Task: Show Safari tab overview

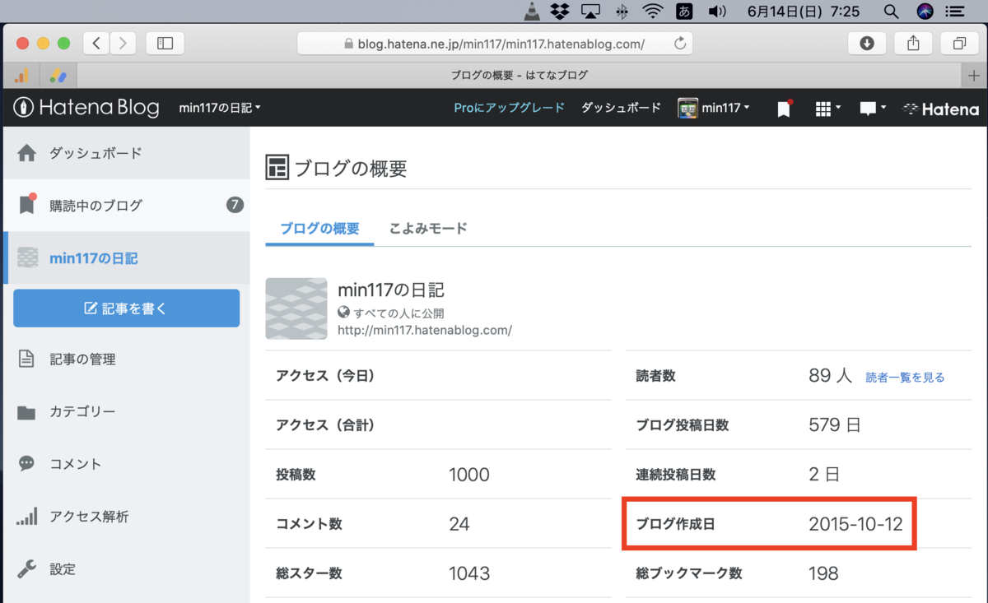Action: pos(959,44)
